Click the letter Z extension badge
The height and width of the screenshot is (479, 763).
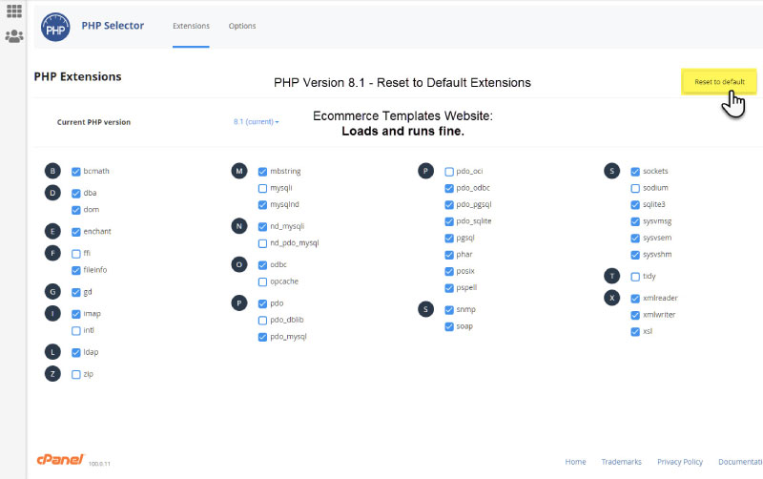[52, 374]
